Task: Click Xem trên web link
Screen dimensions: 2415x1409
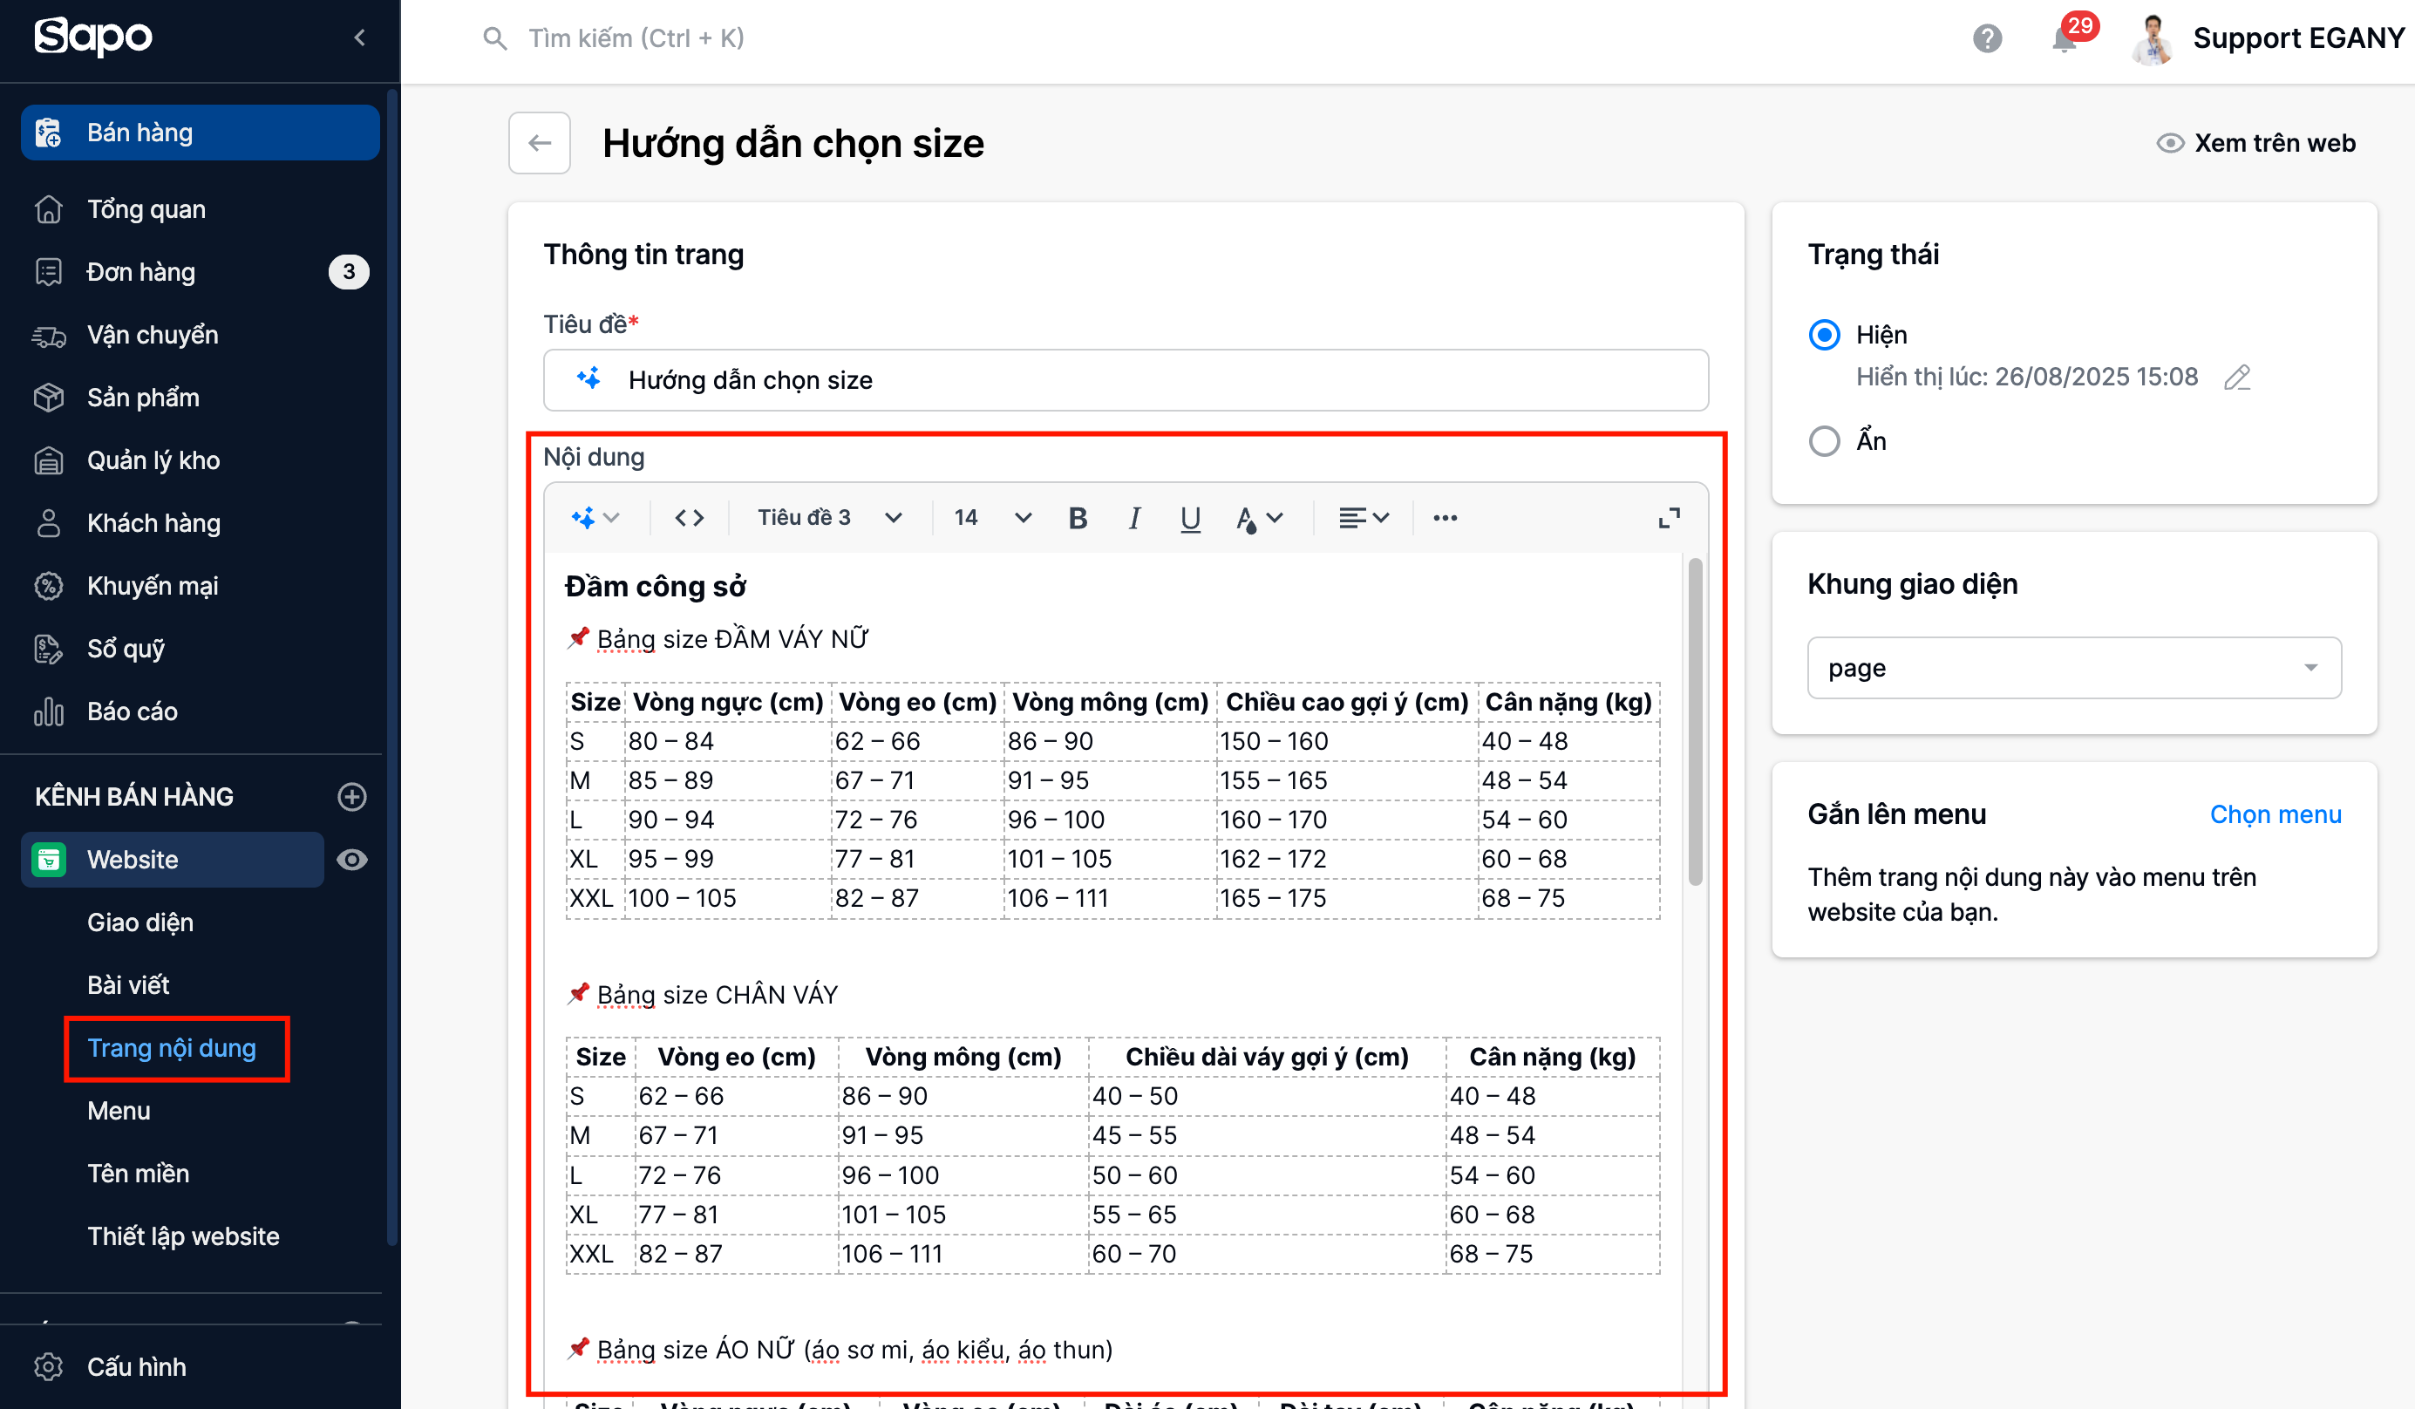Action: tap(2256, 144)
